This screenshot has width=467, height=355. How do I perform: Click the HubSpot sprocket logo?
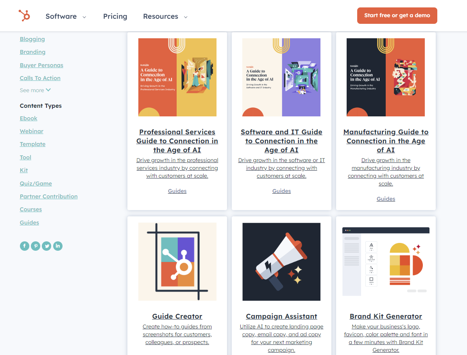click(24, 16)
